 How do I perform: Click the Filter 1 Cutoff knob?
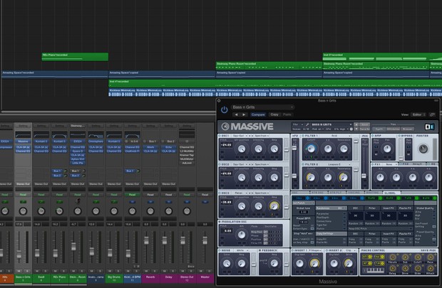(311, 149)
